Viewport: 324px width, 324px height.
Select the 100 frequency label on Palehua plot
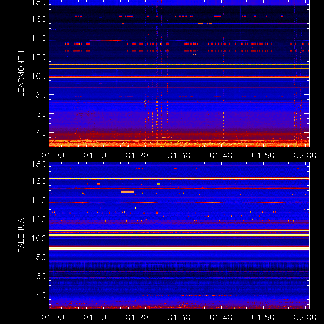38,238
